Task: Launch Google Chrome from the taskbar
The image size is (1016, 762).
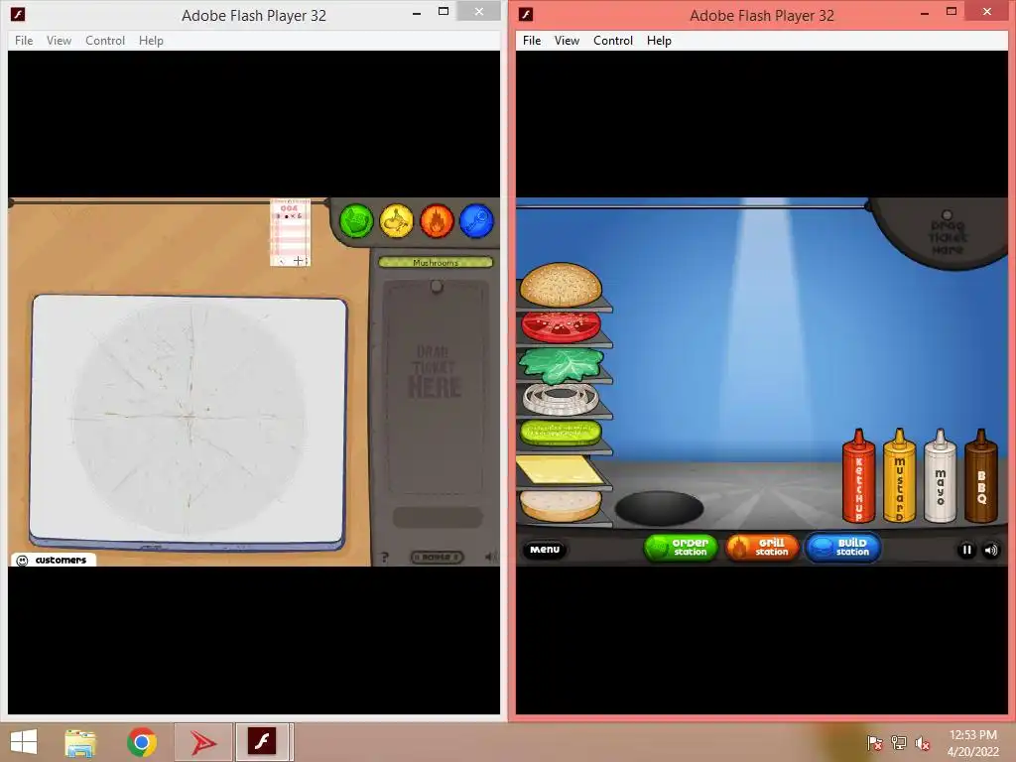Action: pos(142,742)
